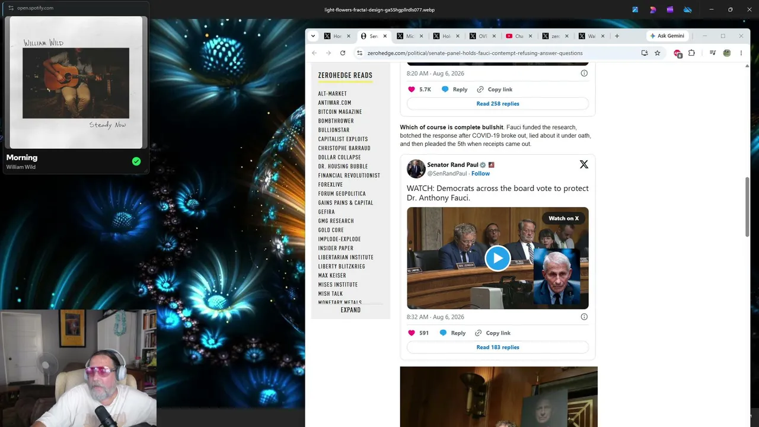This screenshot has height=427, width=759.
Task: Reply to the Rand Paul tweet
Action: coord(452,333)
